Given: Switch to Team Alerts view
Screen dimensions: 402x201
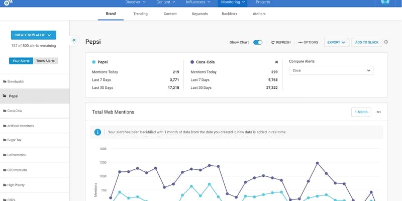Looking at the screenshot, I should coord(45,61).
